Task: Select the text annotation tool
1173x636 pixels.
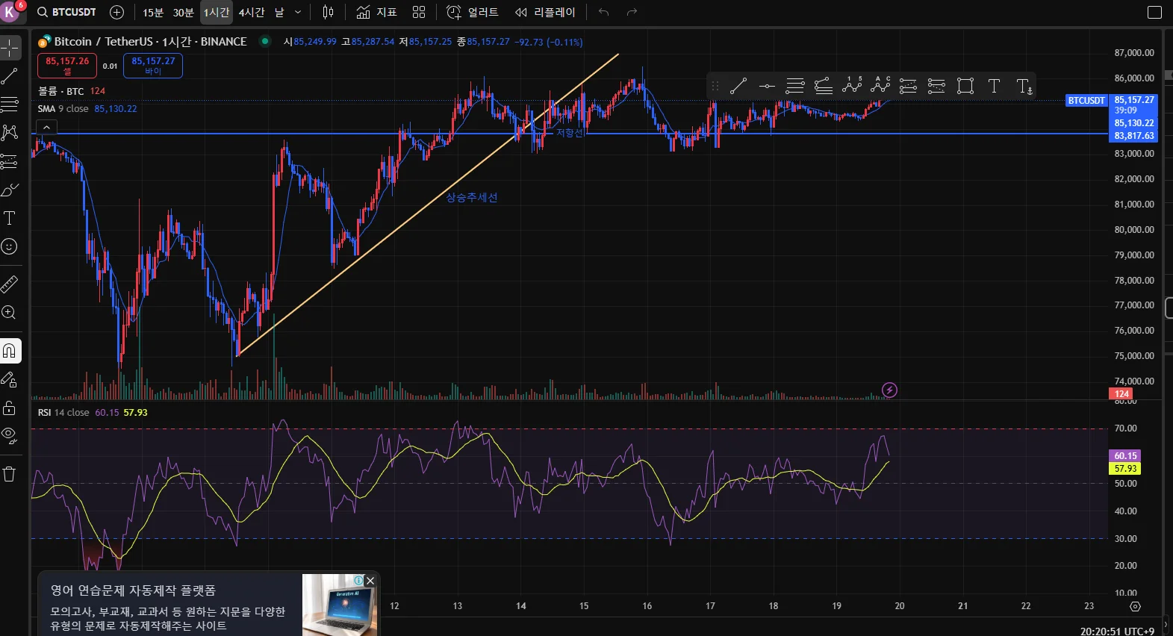Action: click(x=10, y=218)
